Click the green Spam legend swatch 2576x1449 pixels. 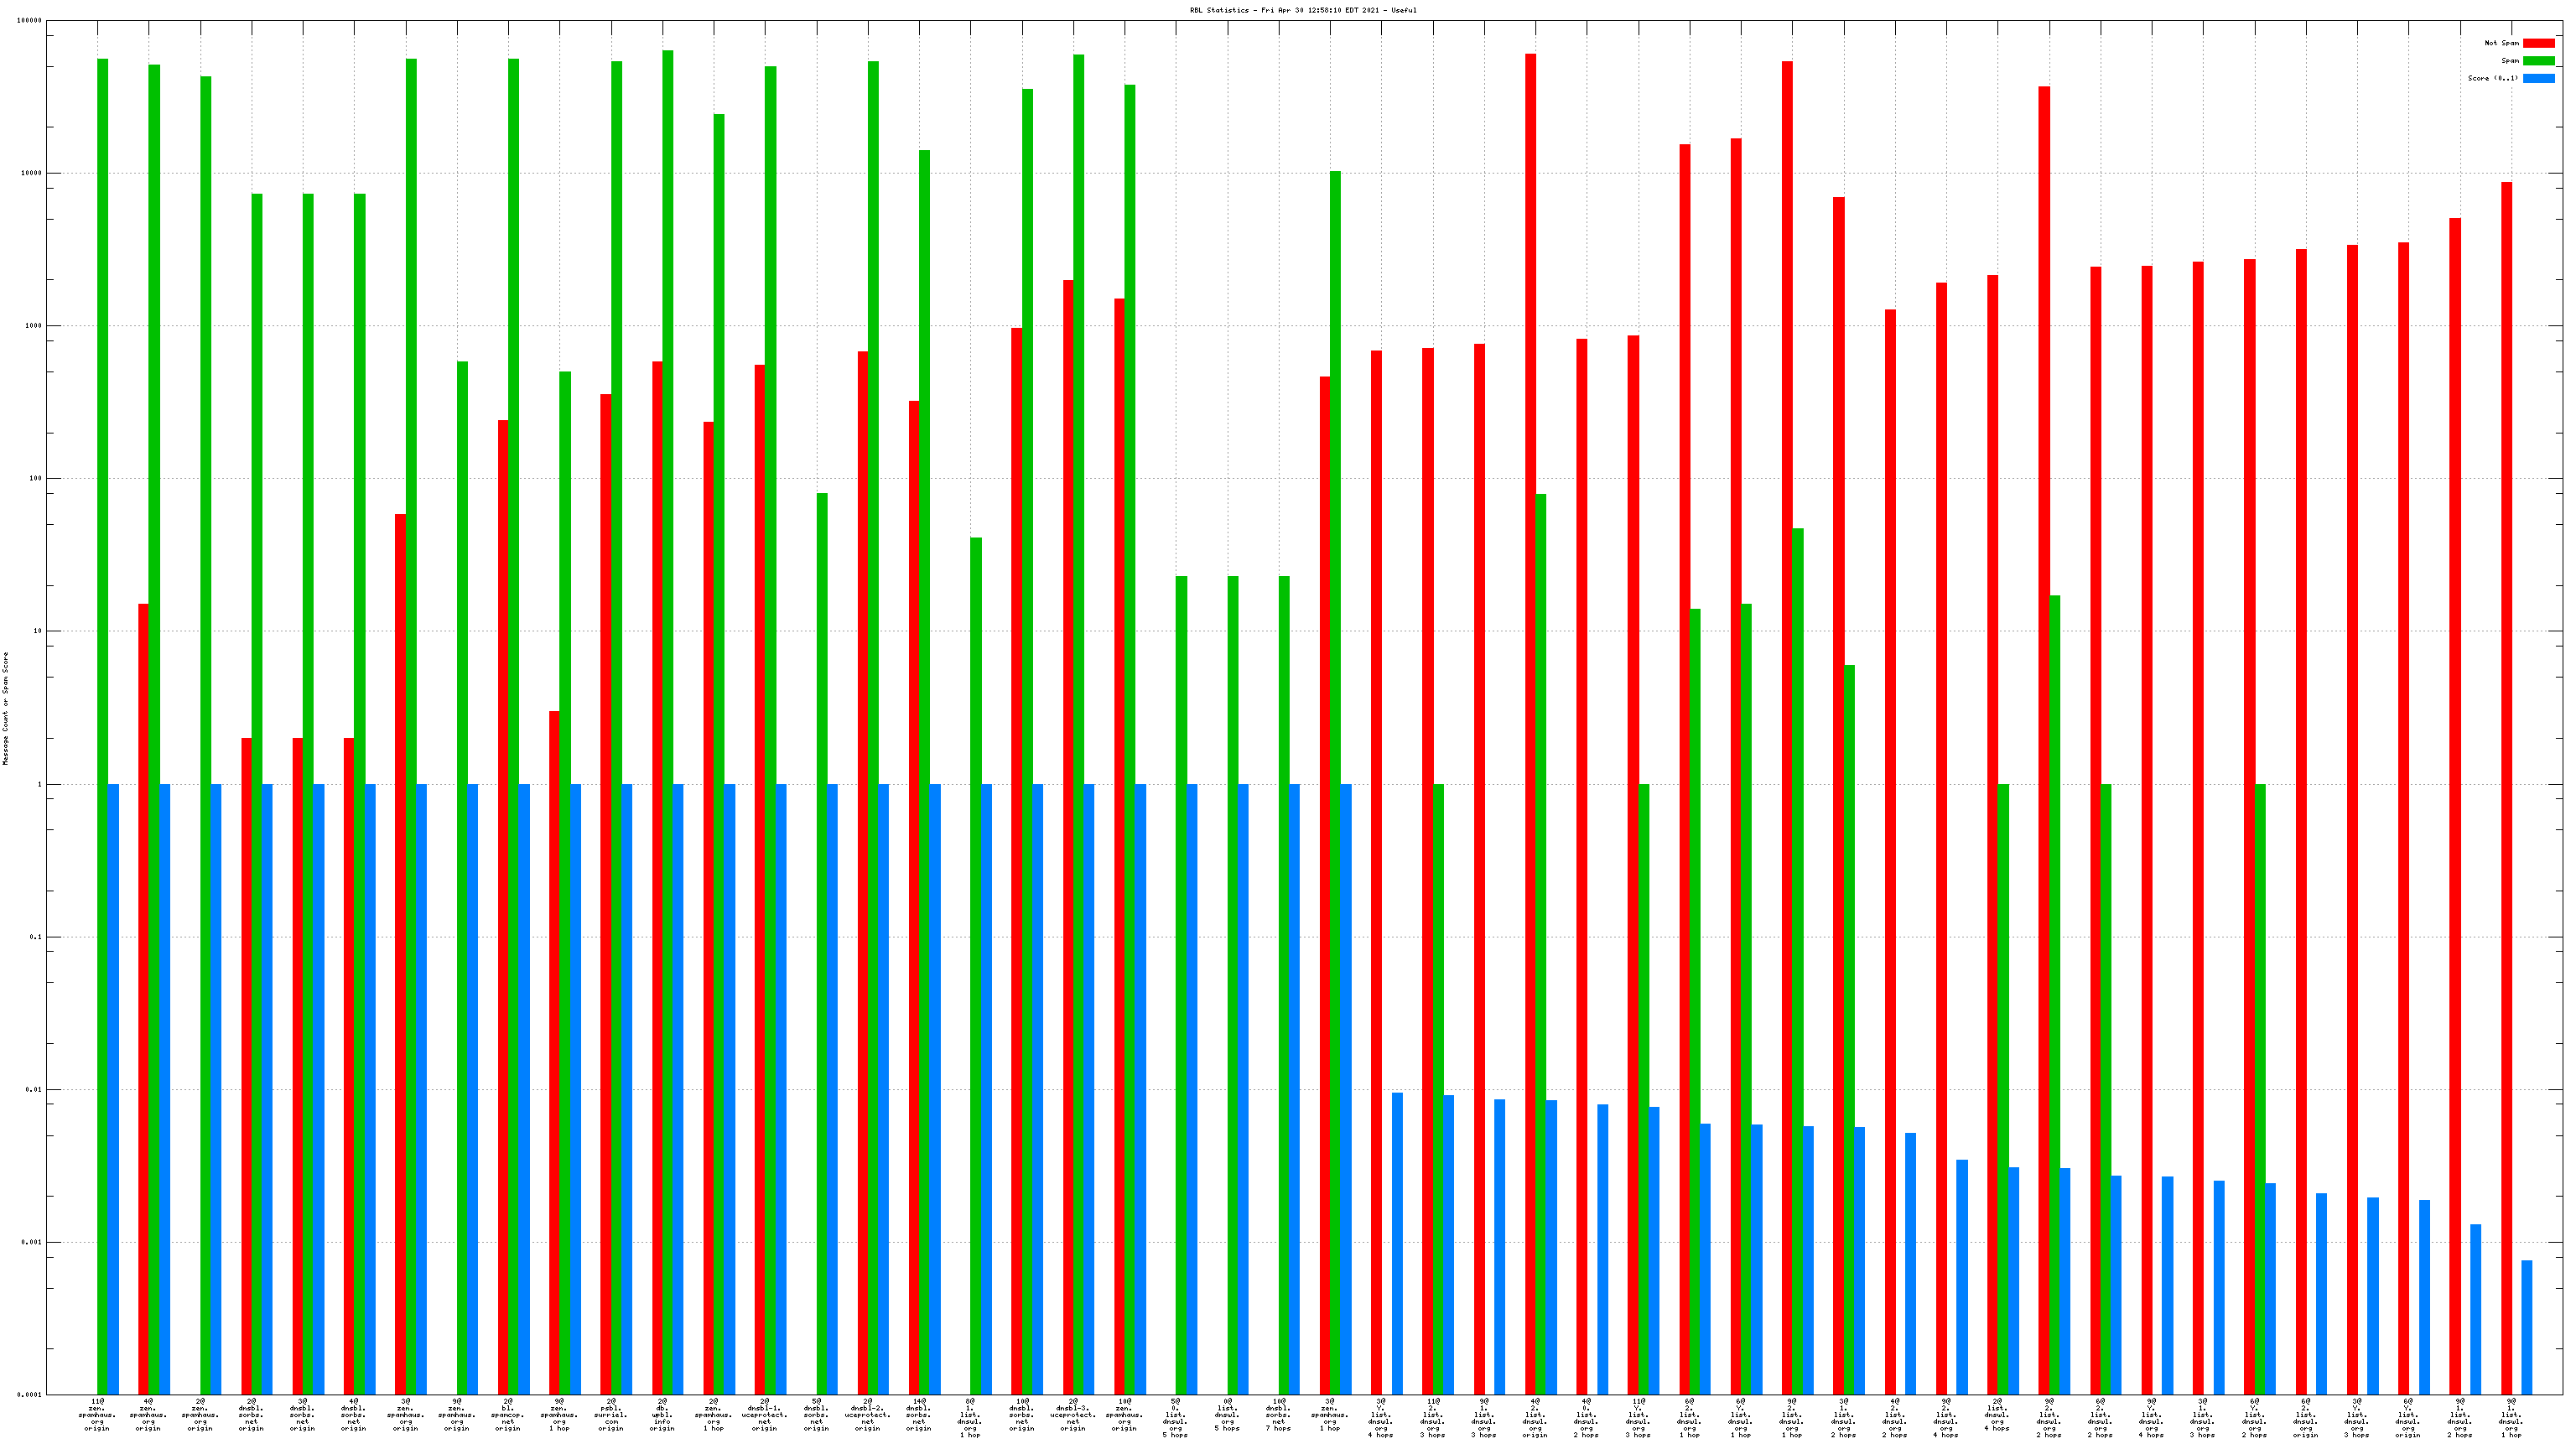click(x=2538, y=61)
